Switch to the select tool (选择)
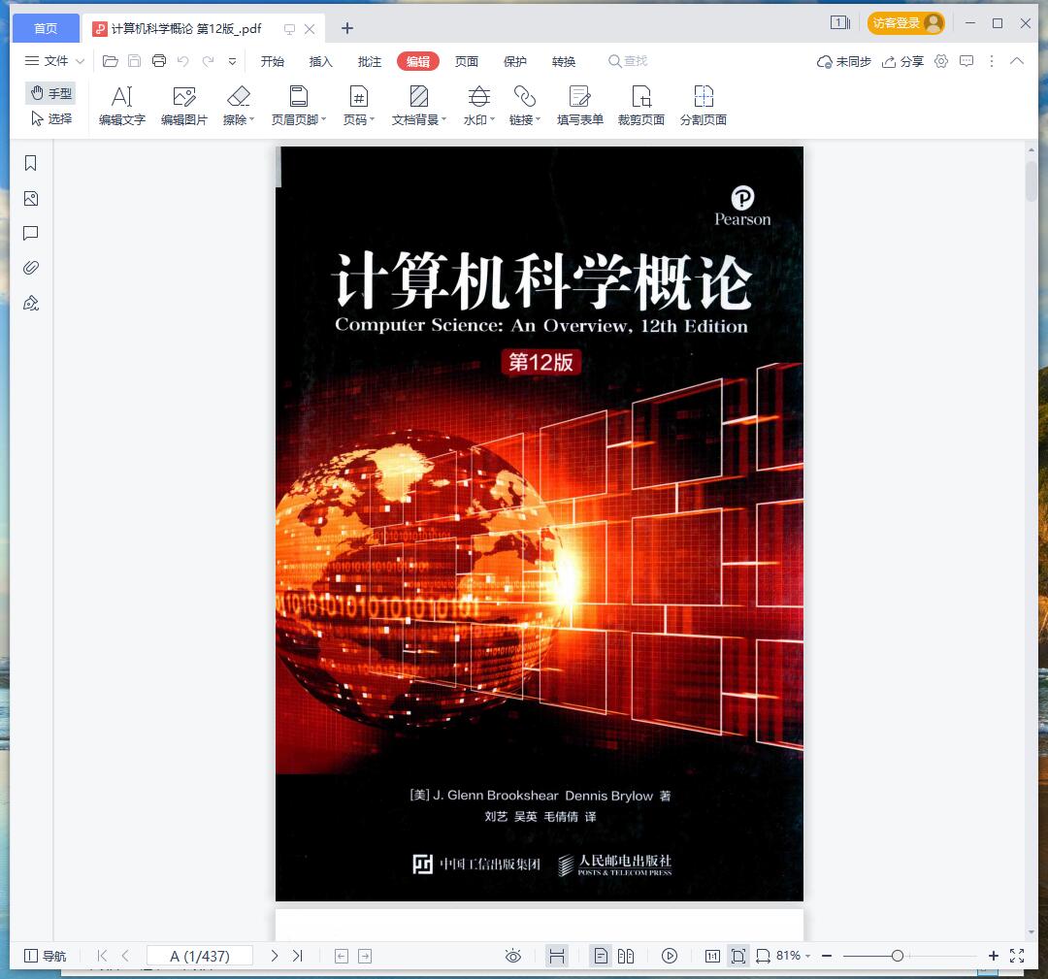The width and height of the screenshot is (1048, 979). click(x=50, y=119)
